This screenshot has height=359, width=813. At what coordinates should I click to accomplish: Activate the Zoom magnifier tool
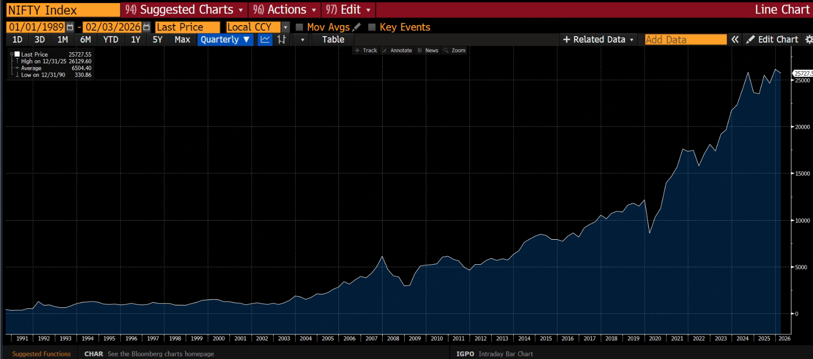[x=454, y=51]
